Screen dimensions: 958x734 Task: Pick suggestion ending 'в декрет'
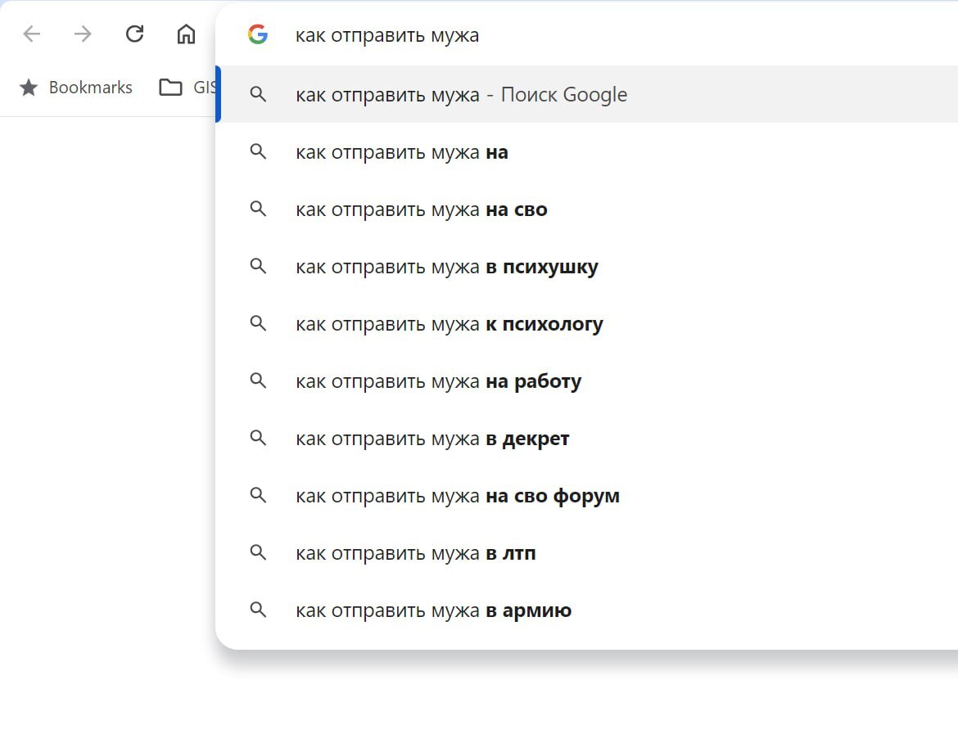432,439
